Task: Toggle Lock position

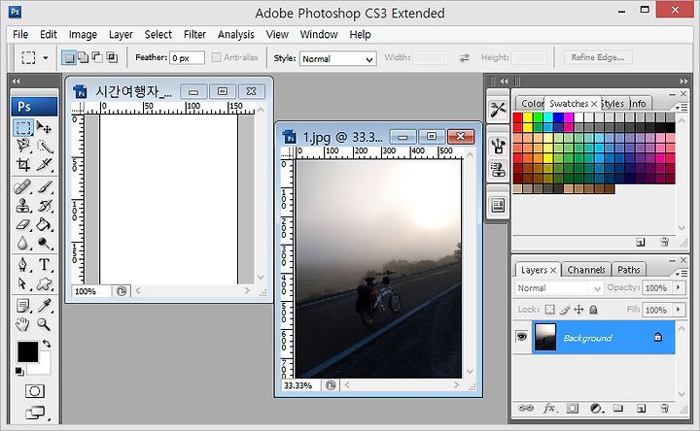Action: coord(579,310)
